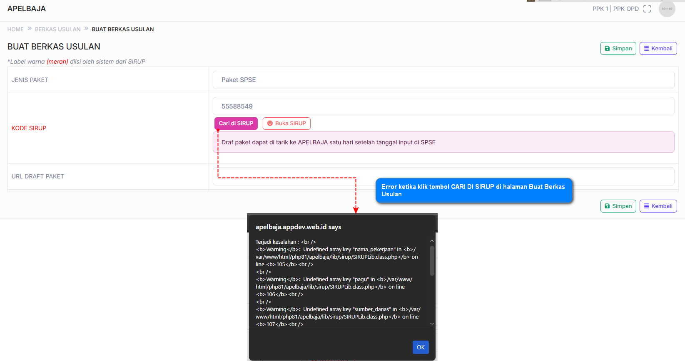Screen dimensions: 685x361
Task: Open BERKAS USULAN breadcrumb link
Action: pyautogui.click(x=58, y=29)
